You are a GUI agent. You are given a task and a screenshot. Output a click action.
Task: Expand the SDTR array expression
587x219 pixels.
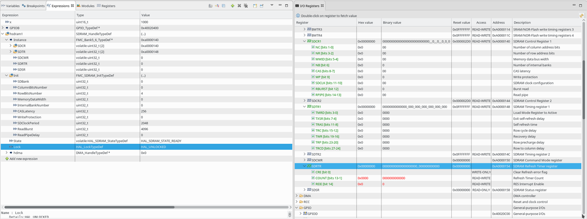[x=11, y=52]
